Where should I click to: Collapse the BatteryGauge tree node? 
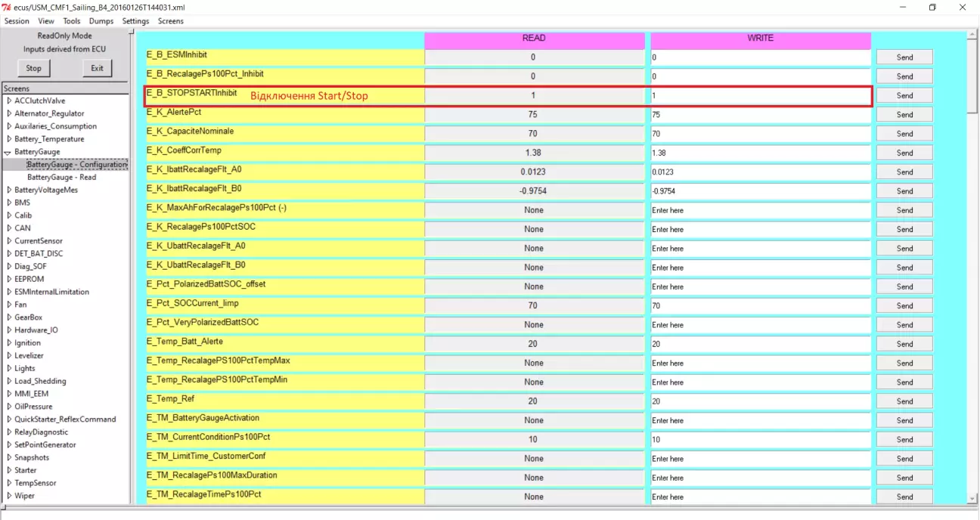point(8,152)
